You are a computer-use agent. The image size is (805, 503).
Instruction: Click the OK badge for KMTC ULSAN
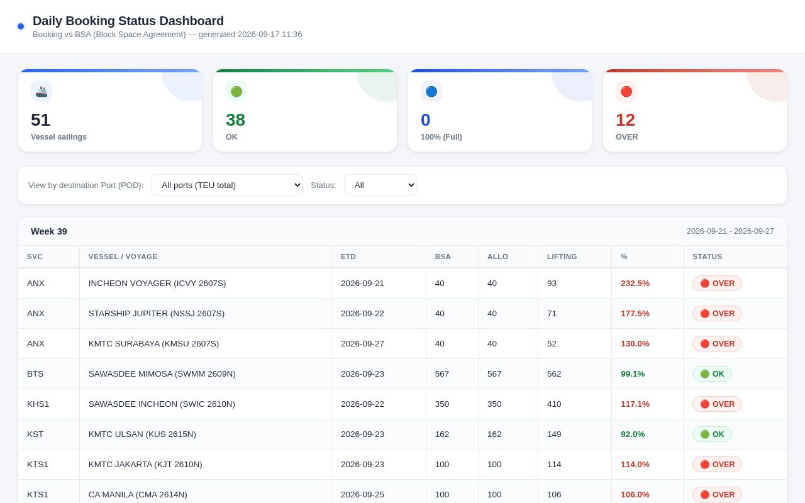click(712, 434)
